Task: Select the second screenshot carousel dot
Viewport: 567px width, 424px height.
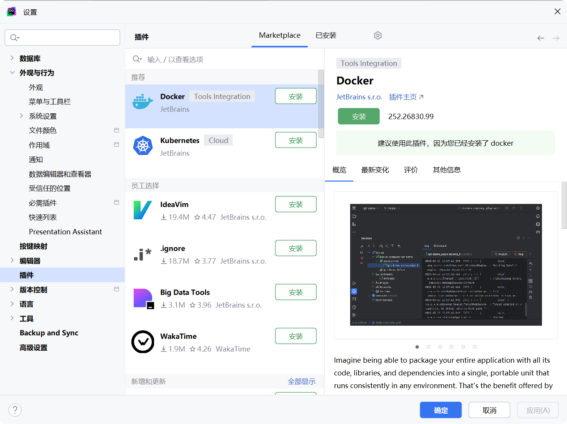Action: tap(428, 347)
